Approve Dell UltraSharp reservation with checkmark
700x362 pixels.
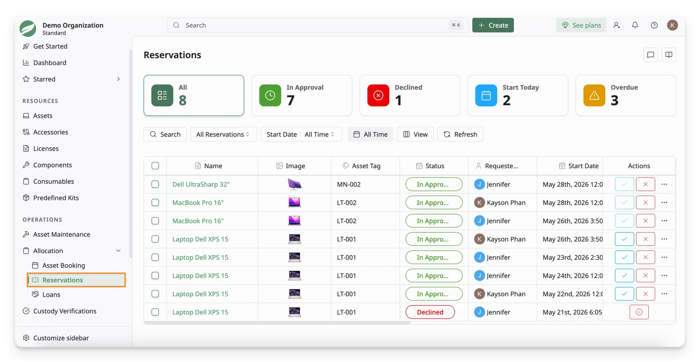(x=624, y=184)
